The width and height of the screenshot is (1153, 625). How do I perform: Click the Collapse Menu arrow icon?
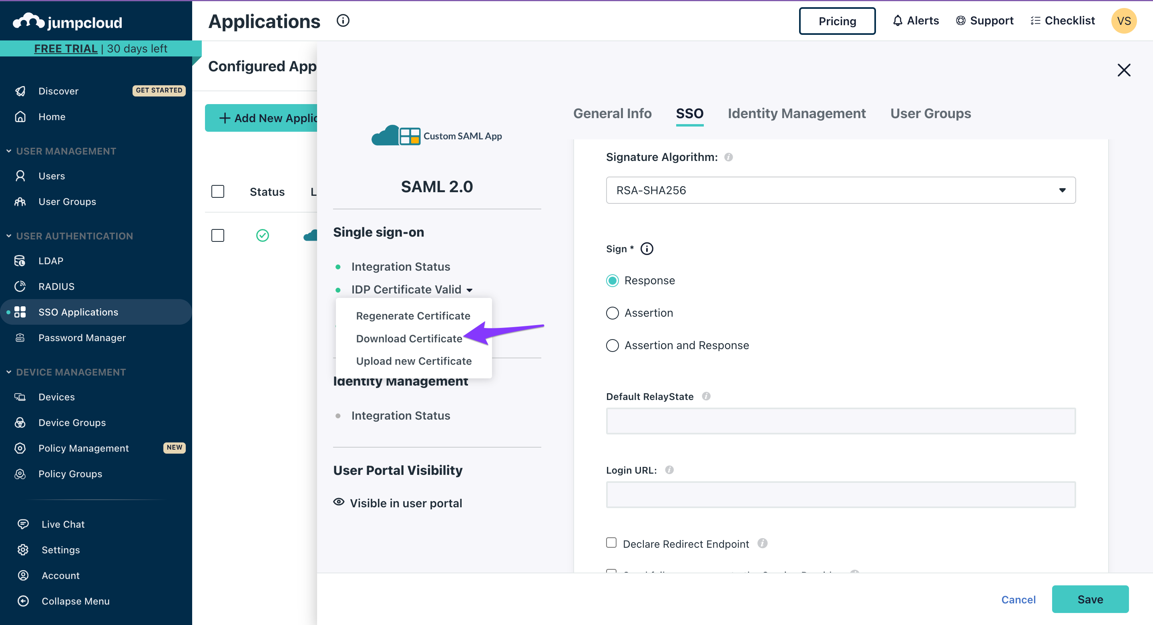(x=23, y=601)
